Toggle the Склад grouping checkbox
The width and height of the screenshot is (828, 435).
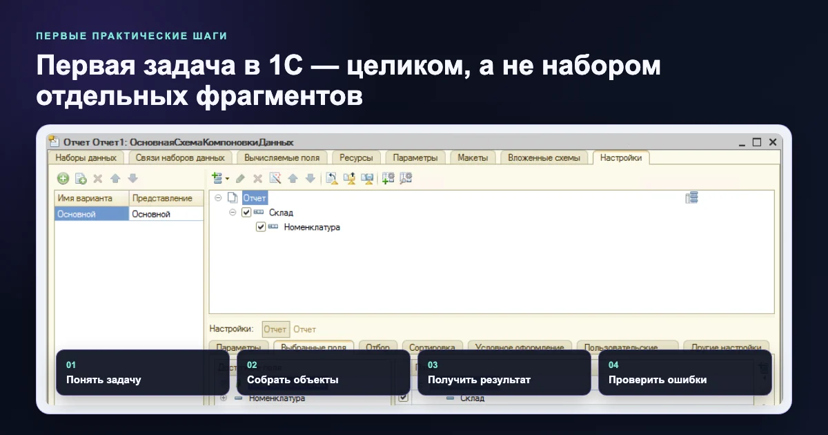tap(246, 213)
